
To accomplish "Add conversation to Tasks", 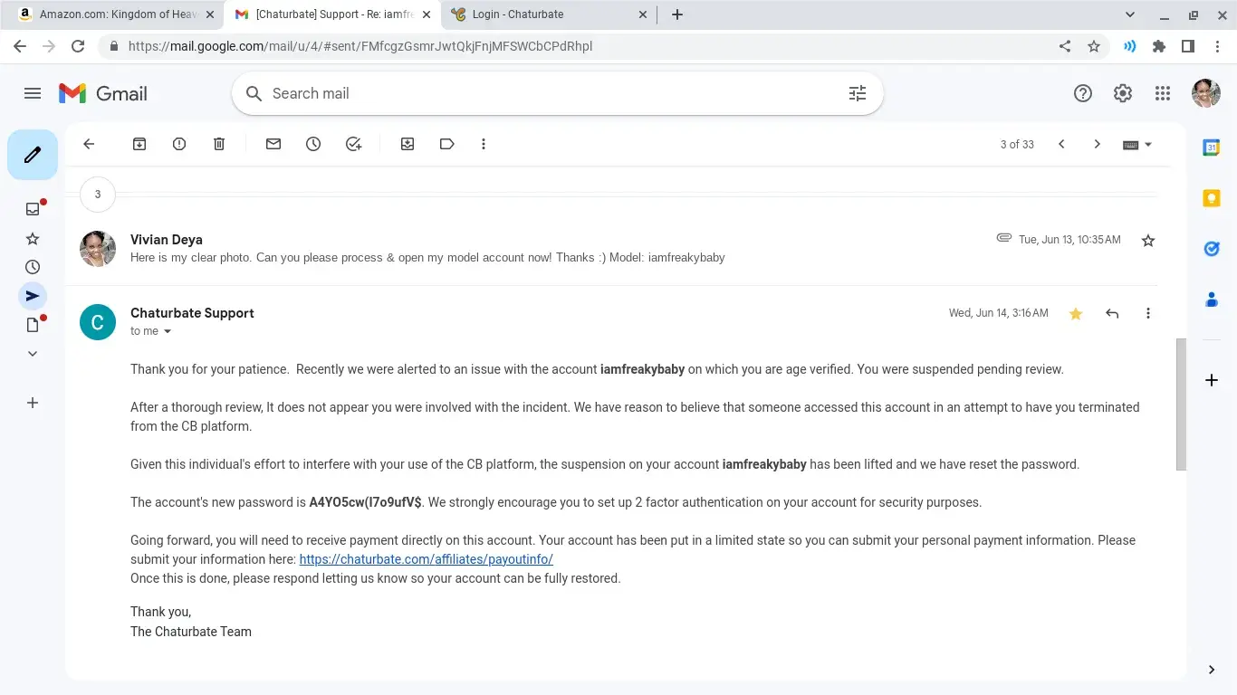I will coord(354,144).
